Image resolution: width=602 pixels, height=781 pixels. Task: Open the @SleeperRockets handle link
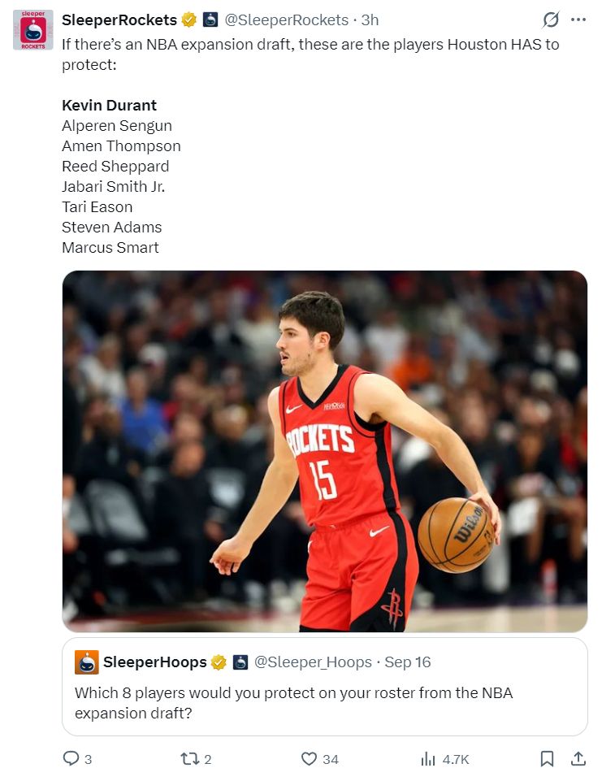click(x=286, y=20)
